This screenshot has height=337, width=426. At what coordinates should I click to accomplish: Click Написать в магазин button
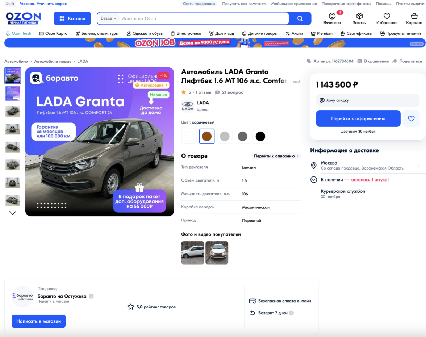coord(38,321)
